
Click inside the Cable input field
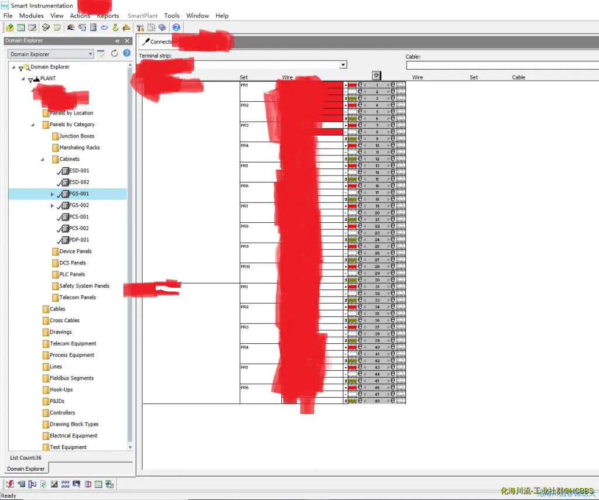coord(502,65)
